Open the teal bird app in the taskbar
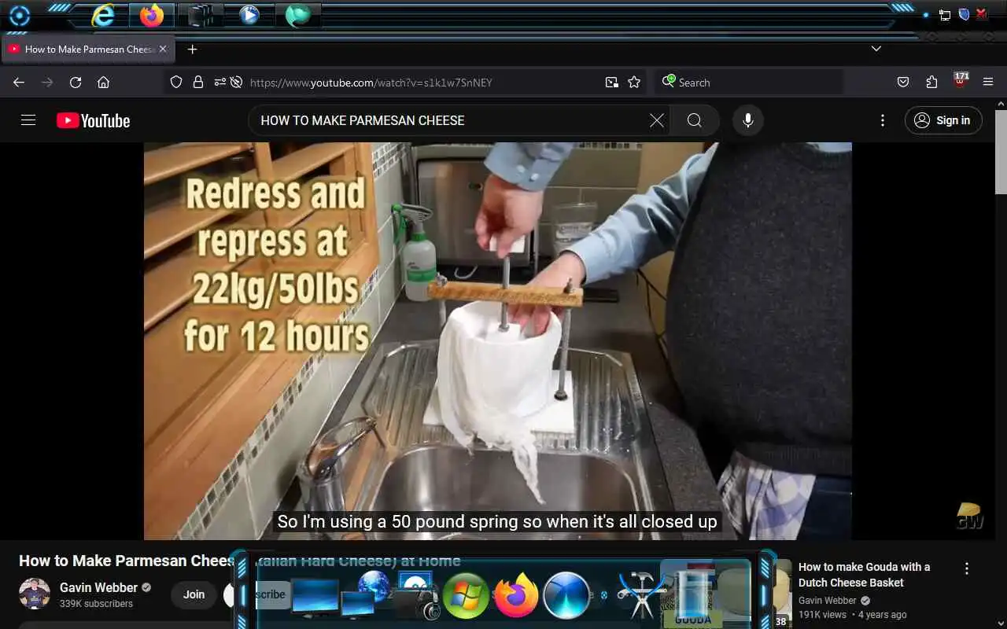1007x629 pixels. (x=297, y=16)
